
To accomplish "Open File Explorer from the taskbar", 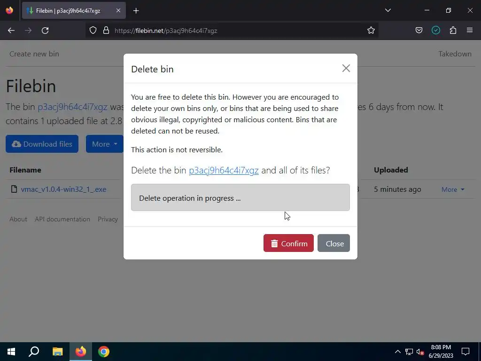I will click(x=57, y=352).
